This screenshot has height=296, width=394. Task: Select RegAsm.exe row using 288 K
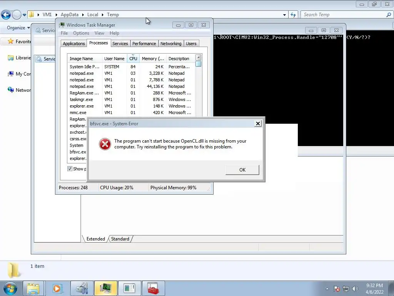coord(131,93)
